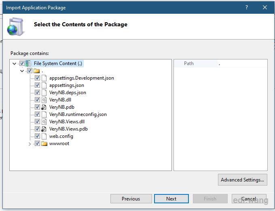
Task: Click the VeryNB.Views.dll file icon
Action: click(x=44, y=122)
